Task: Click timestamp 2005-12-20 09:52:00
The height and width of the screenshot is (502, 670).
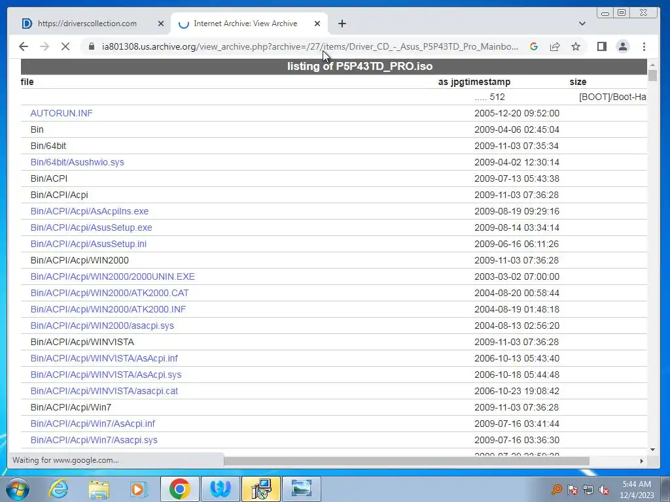Action: pos(517,113)
